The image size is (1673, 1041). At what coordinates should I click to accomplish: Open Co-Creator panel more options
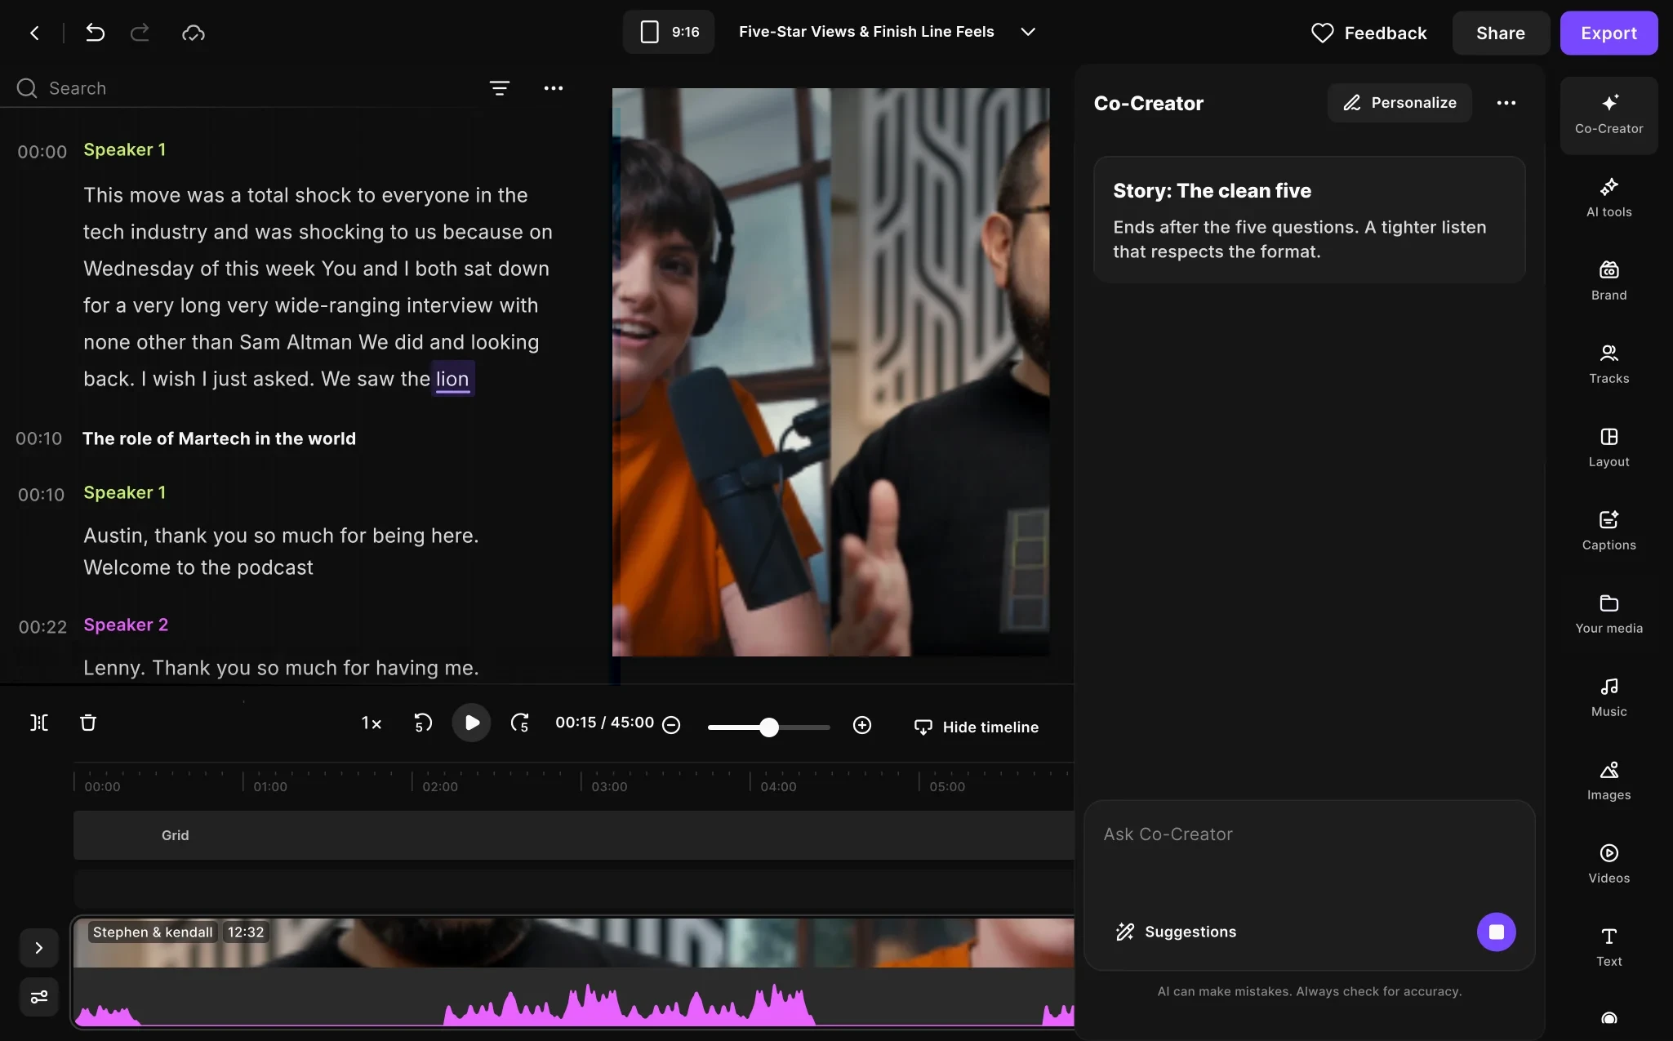click(x=1506, y=103)
